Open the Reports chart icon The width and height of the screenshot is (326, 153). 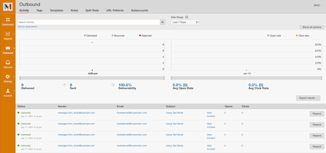click(x=8, y=34)
